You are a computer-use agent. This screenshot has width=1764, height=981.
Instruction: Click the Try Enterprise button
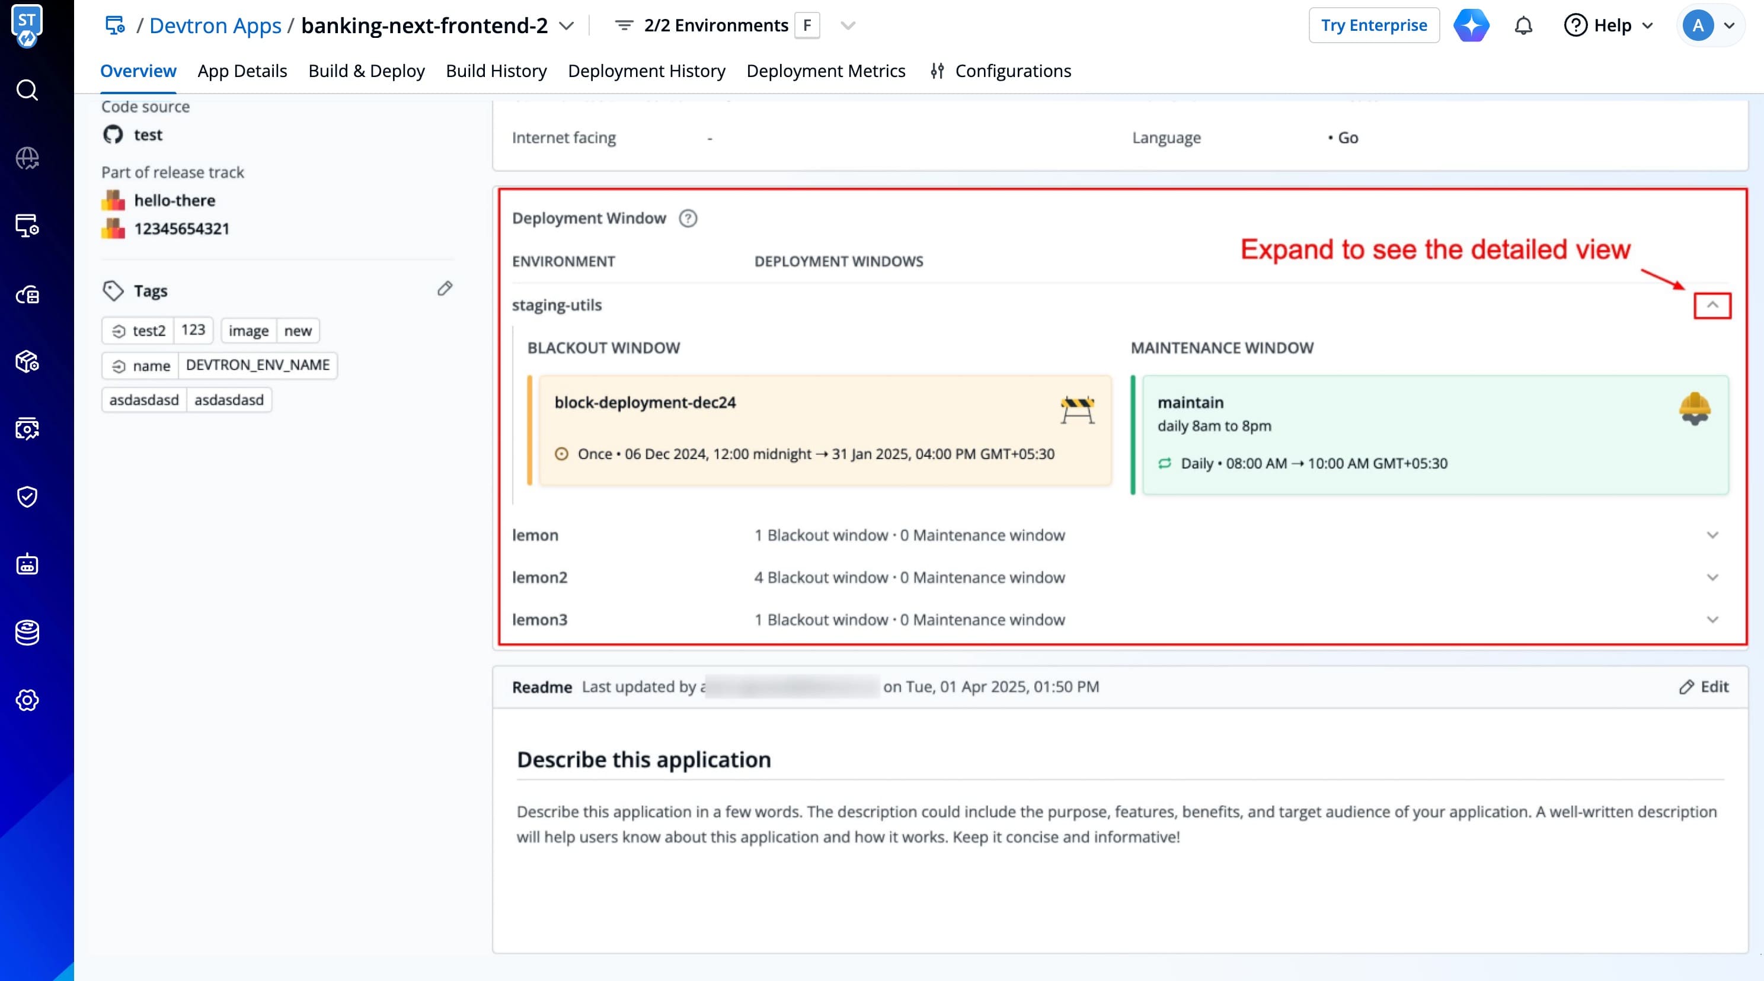coord(1373,25)
